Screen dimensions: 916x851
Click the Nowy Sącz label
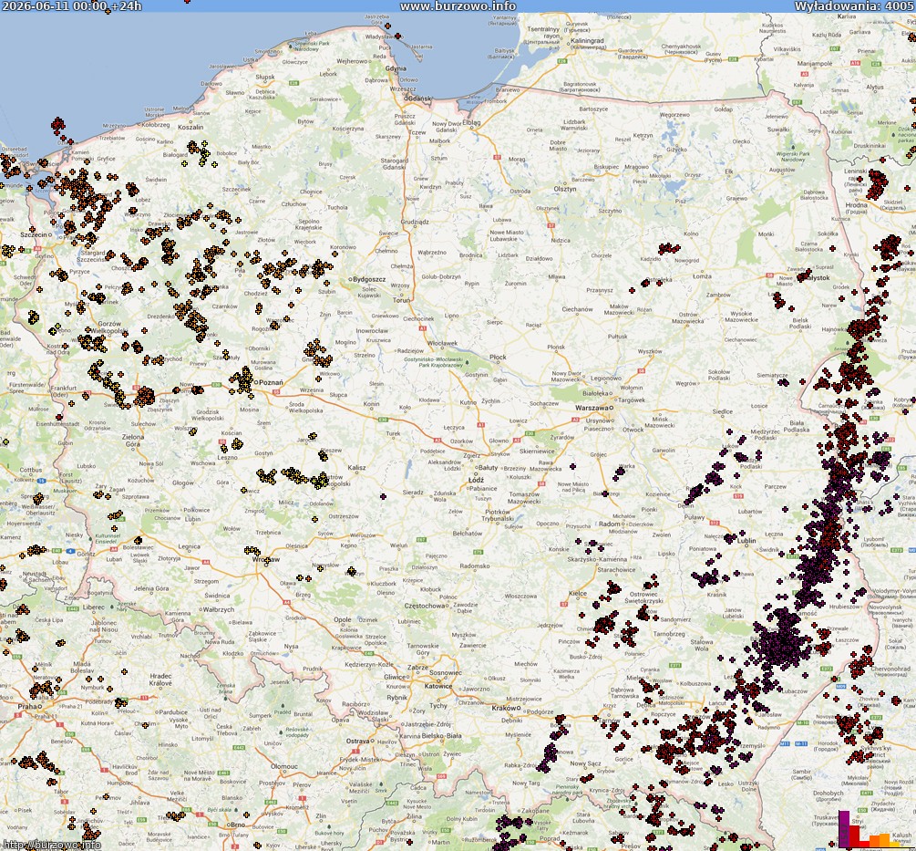(585, 763)
